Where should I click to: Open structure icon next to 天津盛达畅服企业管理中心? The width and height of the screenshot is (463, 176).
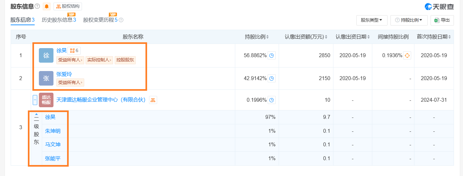coord(153,100)
